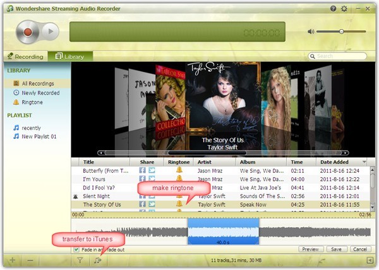Click the Save button for the ringtone
This screenshot has height=270, width=379.
337,249
